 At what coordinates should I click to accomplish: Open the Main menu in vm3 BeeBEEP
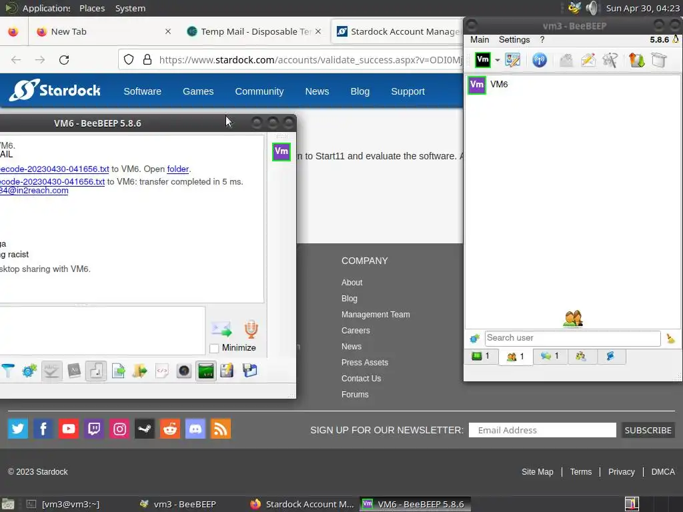(480, 39)
